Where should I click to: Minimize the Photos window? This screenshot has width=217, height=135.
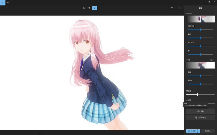point(204,2)
